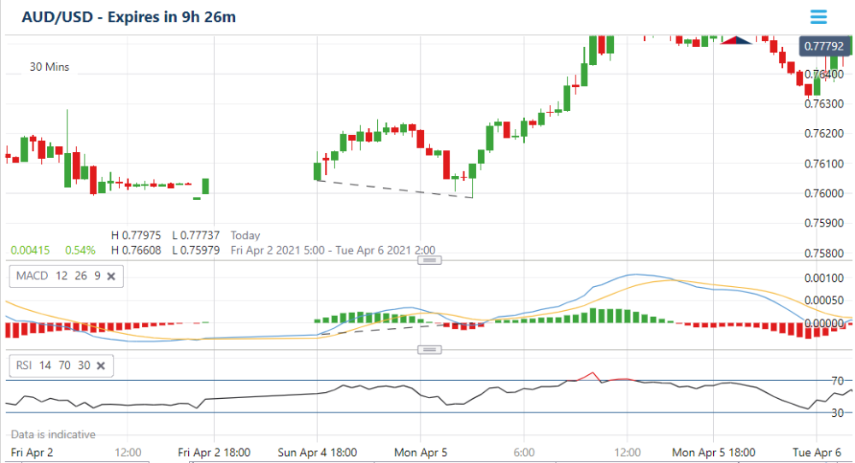The height and width of the screenshot is (463, 855).
Task: Click the 0.76300 price axis label
Action: coord(824,103)
